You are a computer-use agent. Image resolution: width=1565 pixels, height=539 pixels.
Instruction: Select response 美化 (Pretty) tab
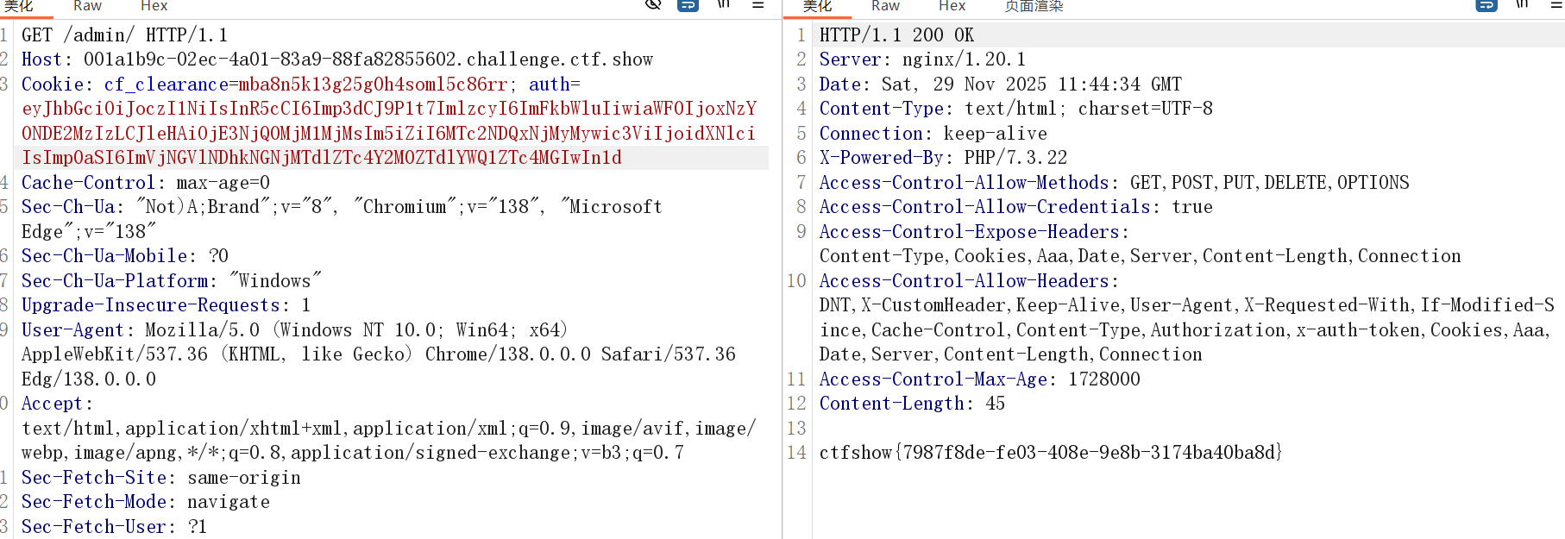(x=817, y=6)
